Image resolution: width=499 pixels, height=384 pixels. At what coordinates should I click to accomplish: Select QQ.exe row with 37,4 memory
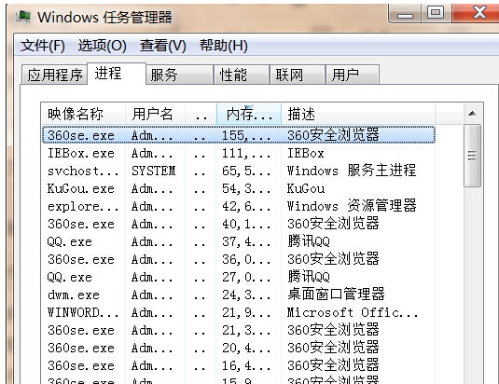239,241
